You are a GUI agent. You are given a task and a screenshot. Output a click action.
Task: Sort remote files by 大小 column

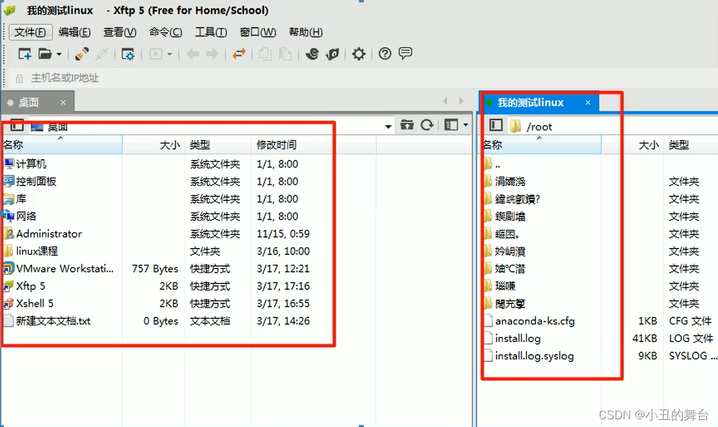point(632,145)
